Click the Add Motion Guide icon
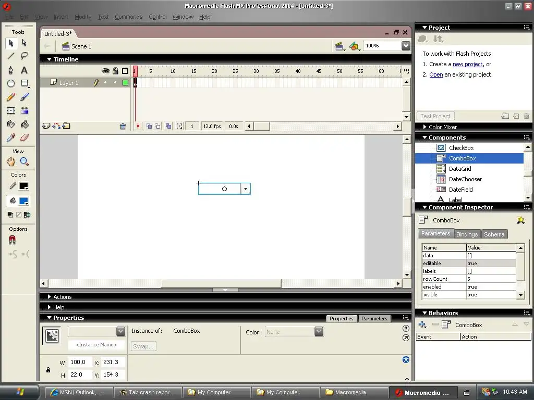This screenshot has height=400, width=534. pos(56,126)
